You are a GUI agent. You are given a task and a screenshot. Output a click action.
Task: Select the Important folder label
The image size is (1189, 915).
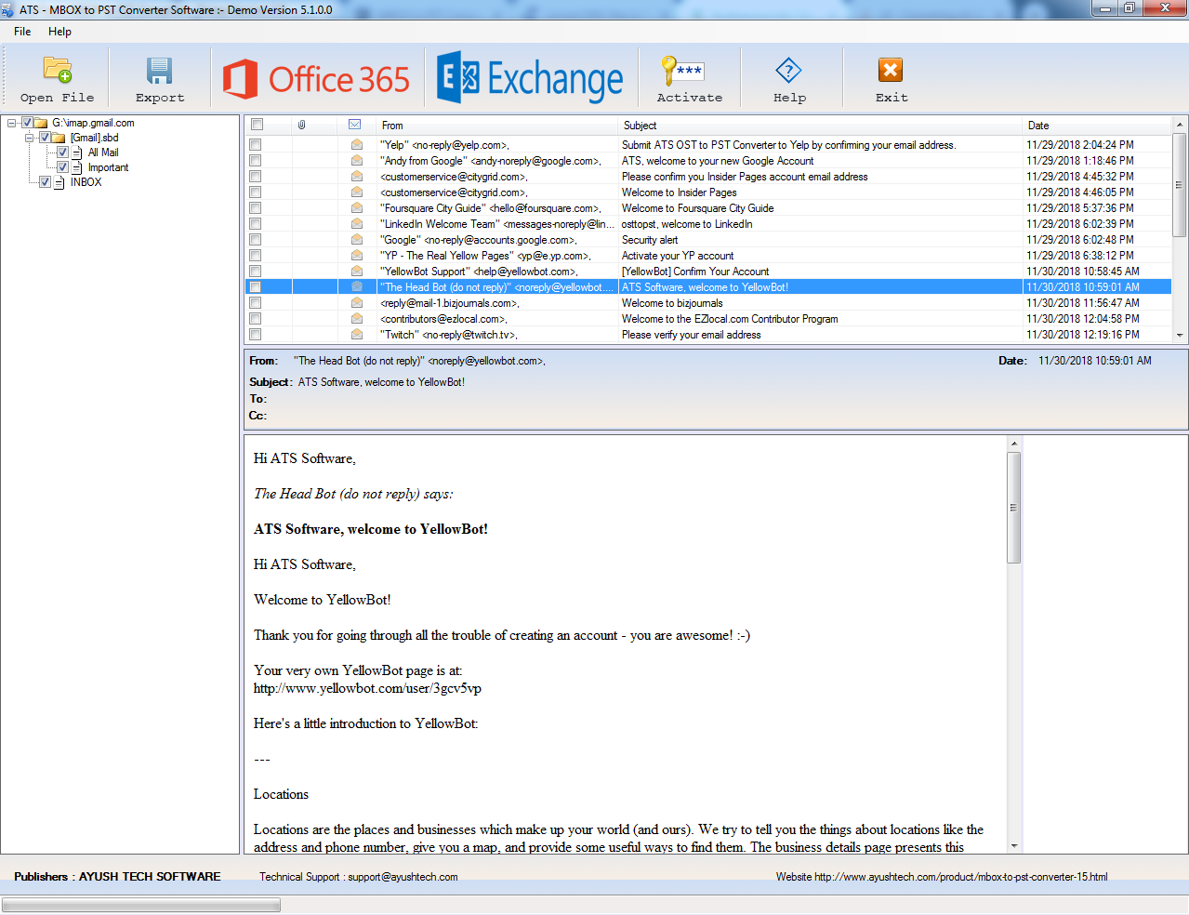coord(108,167)
